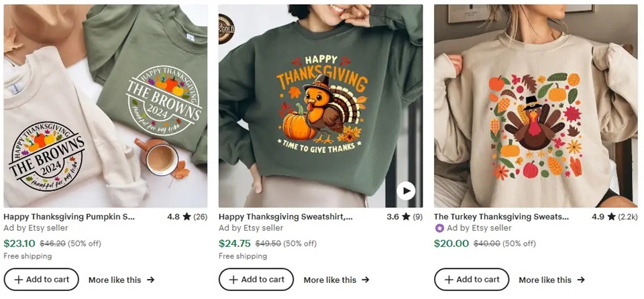Open The Browns 2024 sweatshirt product image

pyautogui.click(x=105, y=106)
